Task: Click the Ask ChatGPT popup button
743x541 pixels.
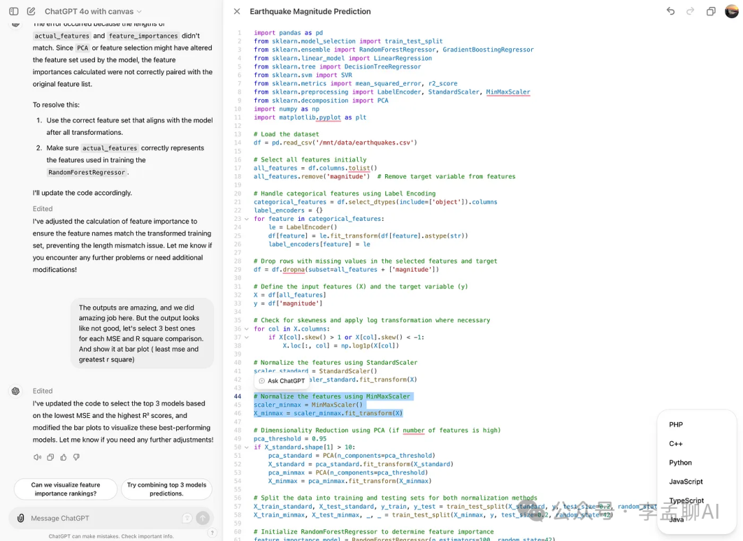Action: pyautogui.click(x=281, y=381)
